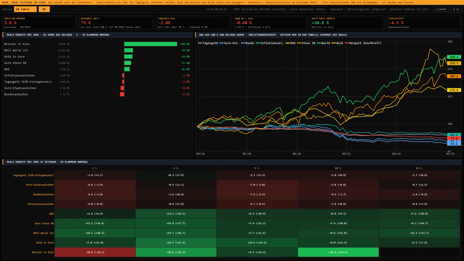Select the TAGESGELD REAL -2.0% card
Screen dimensions: 464x261
[x=193, y=23]
